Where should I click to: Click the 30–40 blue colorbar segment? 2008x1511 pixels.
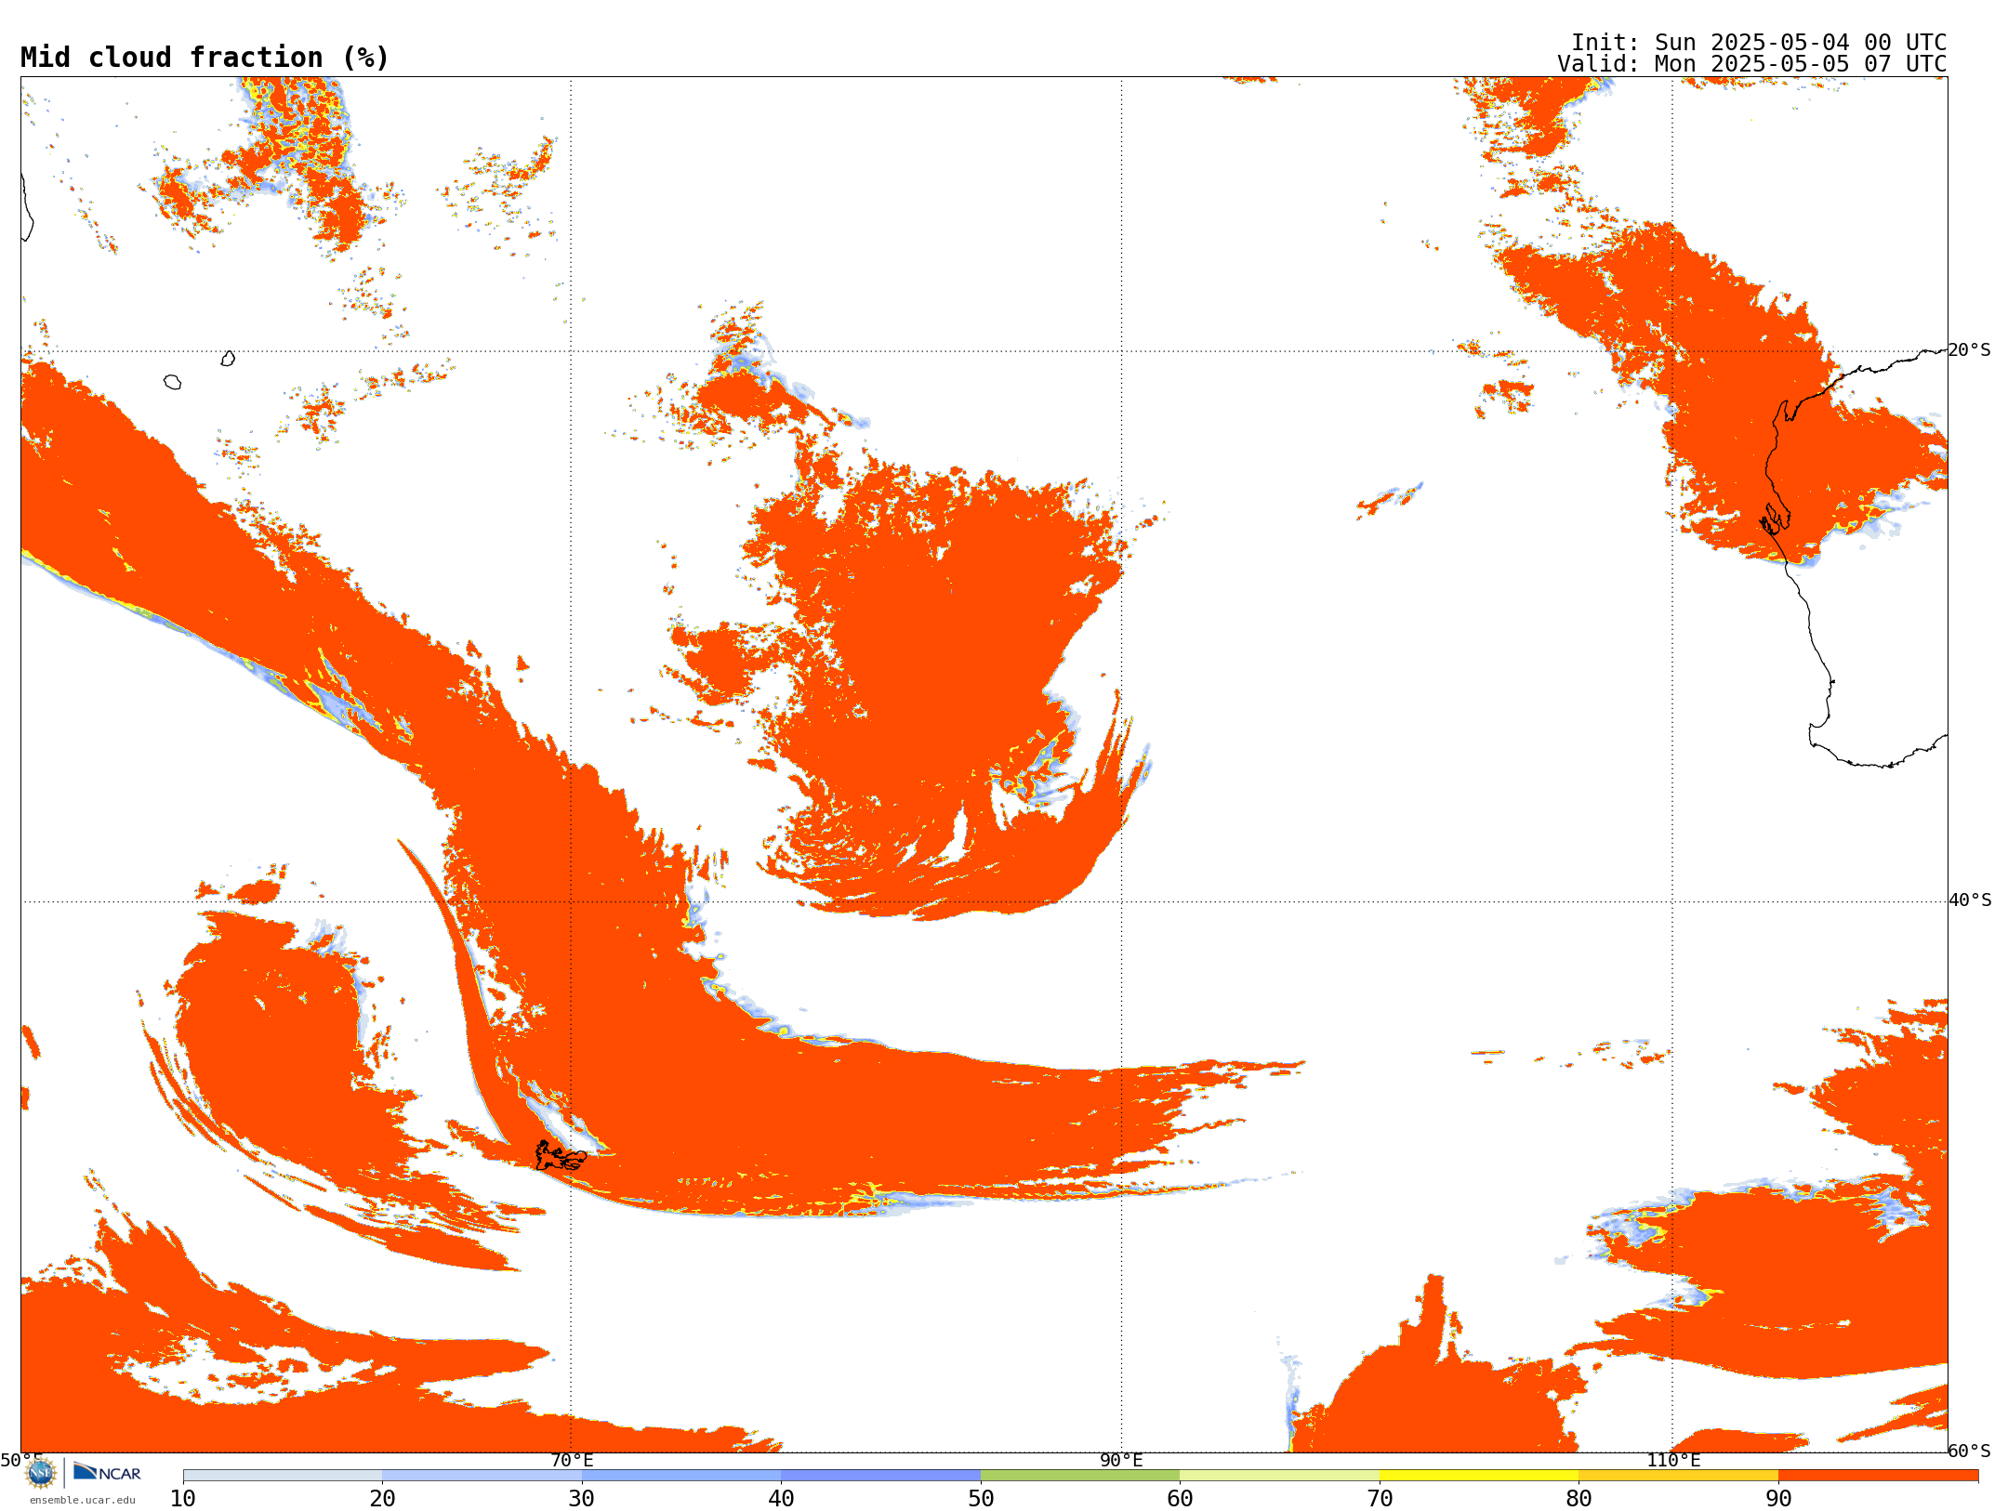(681, 1476)
